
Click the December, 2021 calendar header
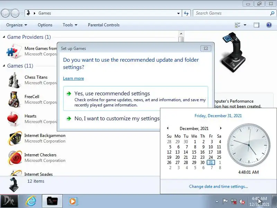coord(194,128)
